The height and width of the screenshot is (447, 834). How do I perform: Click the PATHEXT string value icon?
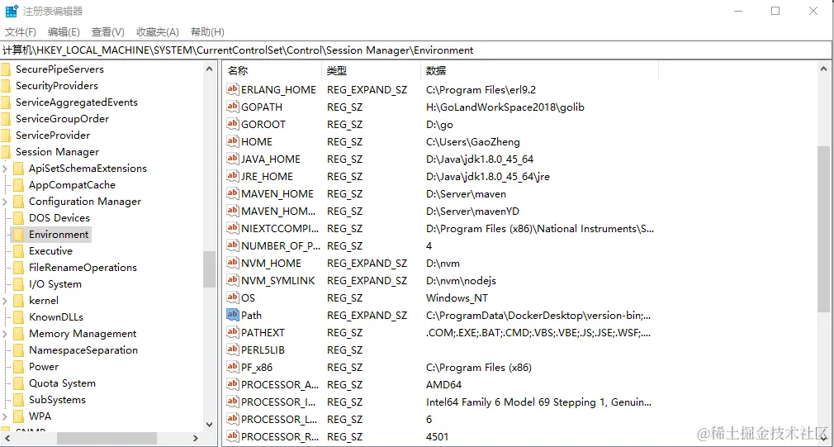click(232, 333)
